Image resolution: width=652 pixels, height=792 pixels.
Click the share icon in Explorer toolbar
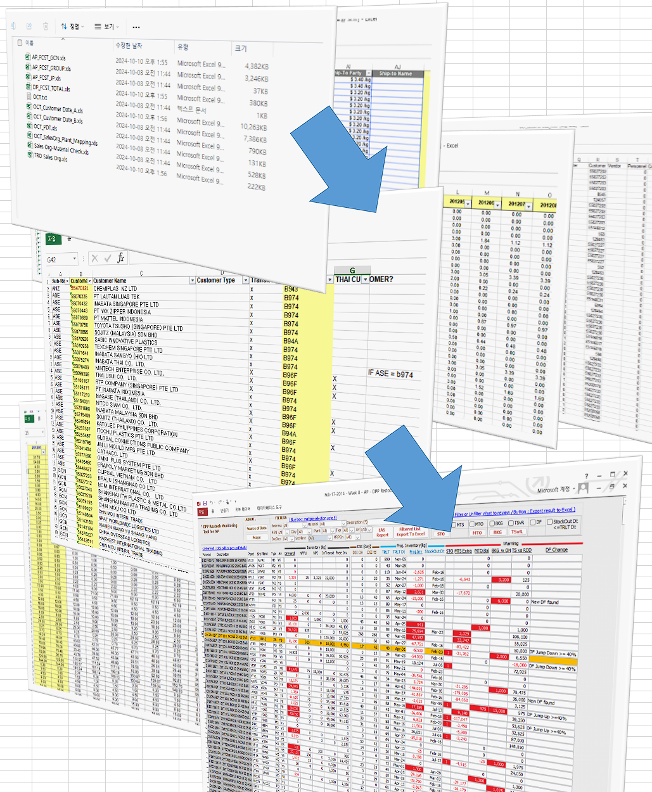coord(29,26)
